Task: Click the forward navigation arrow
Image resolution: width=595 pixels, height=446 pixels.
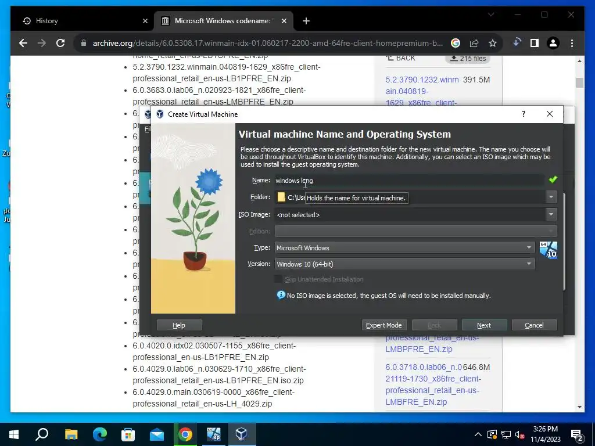Action: (x=42, y=43)
